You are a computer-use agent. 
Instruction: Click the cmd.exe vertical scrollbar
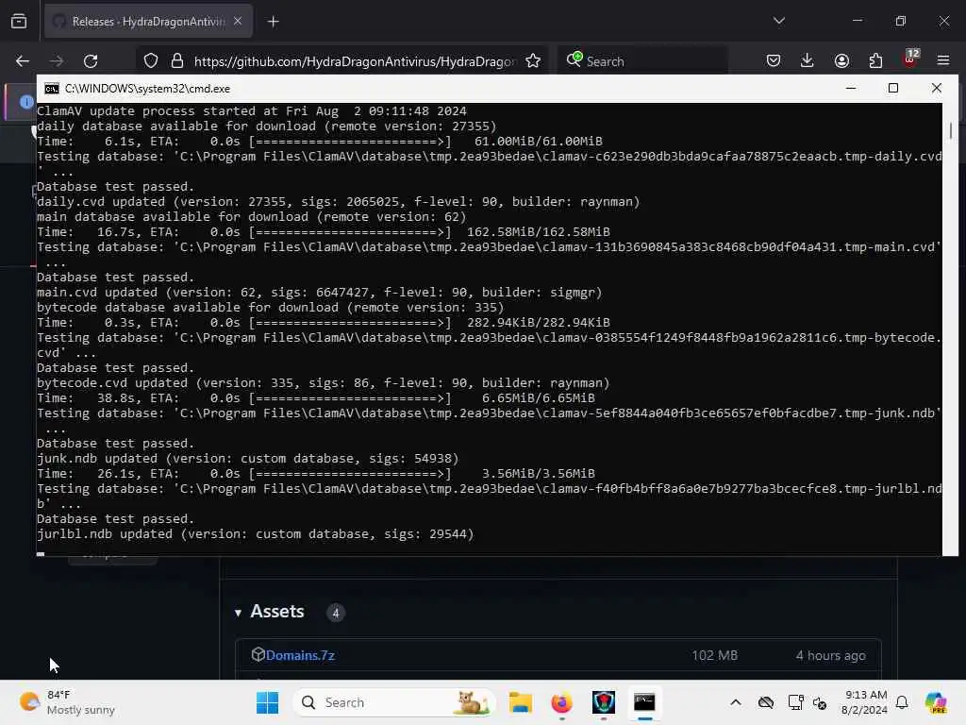coord(951,329)
